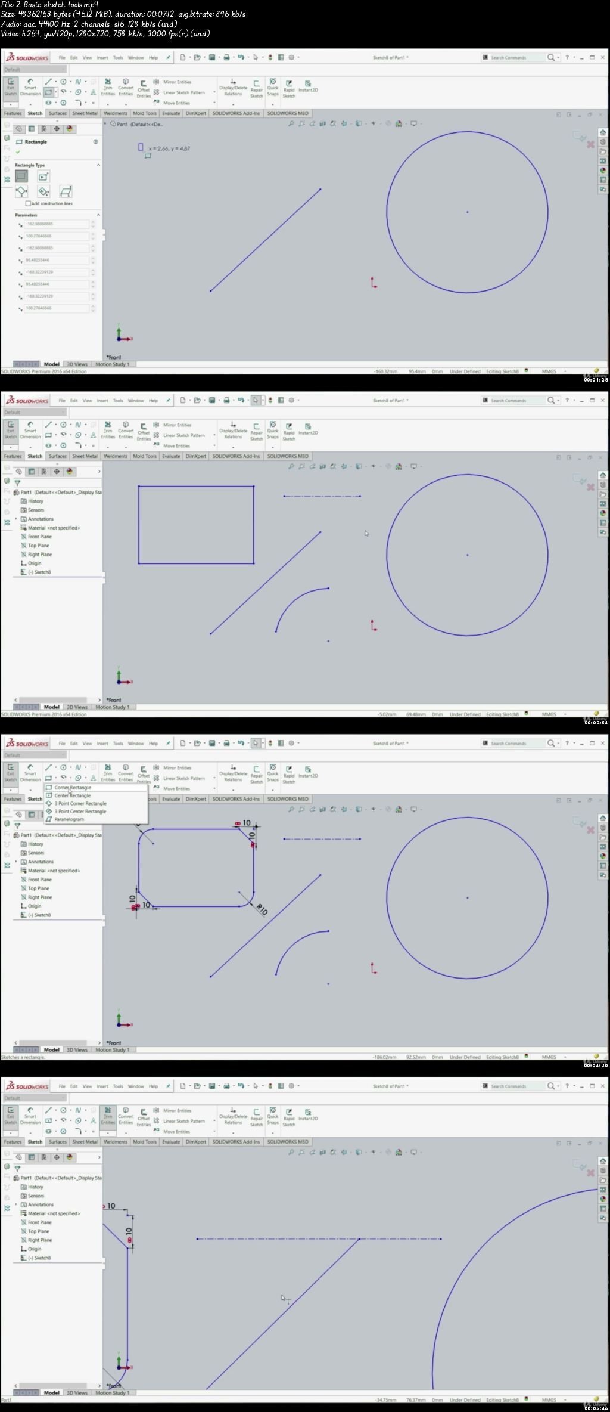
Task: Open the Motion Study 1 tab in the 00:01:28 frame
Action: click(x=112, y=364)
